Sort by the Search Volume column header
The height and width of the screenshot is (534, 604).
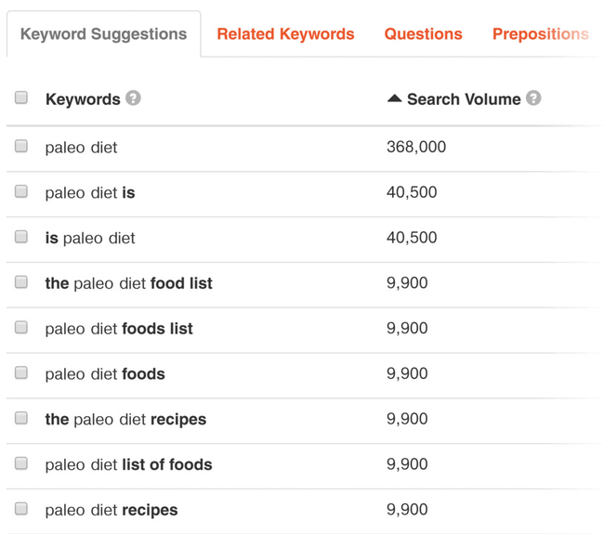pos(464,98)
